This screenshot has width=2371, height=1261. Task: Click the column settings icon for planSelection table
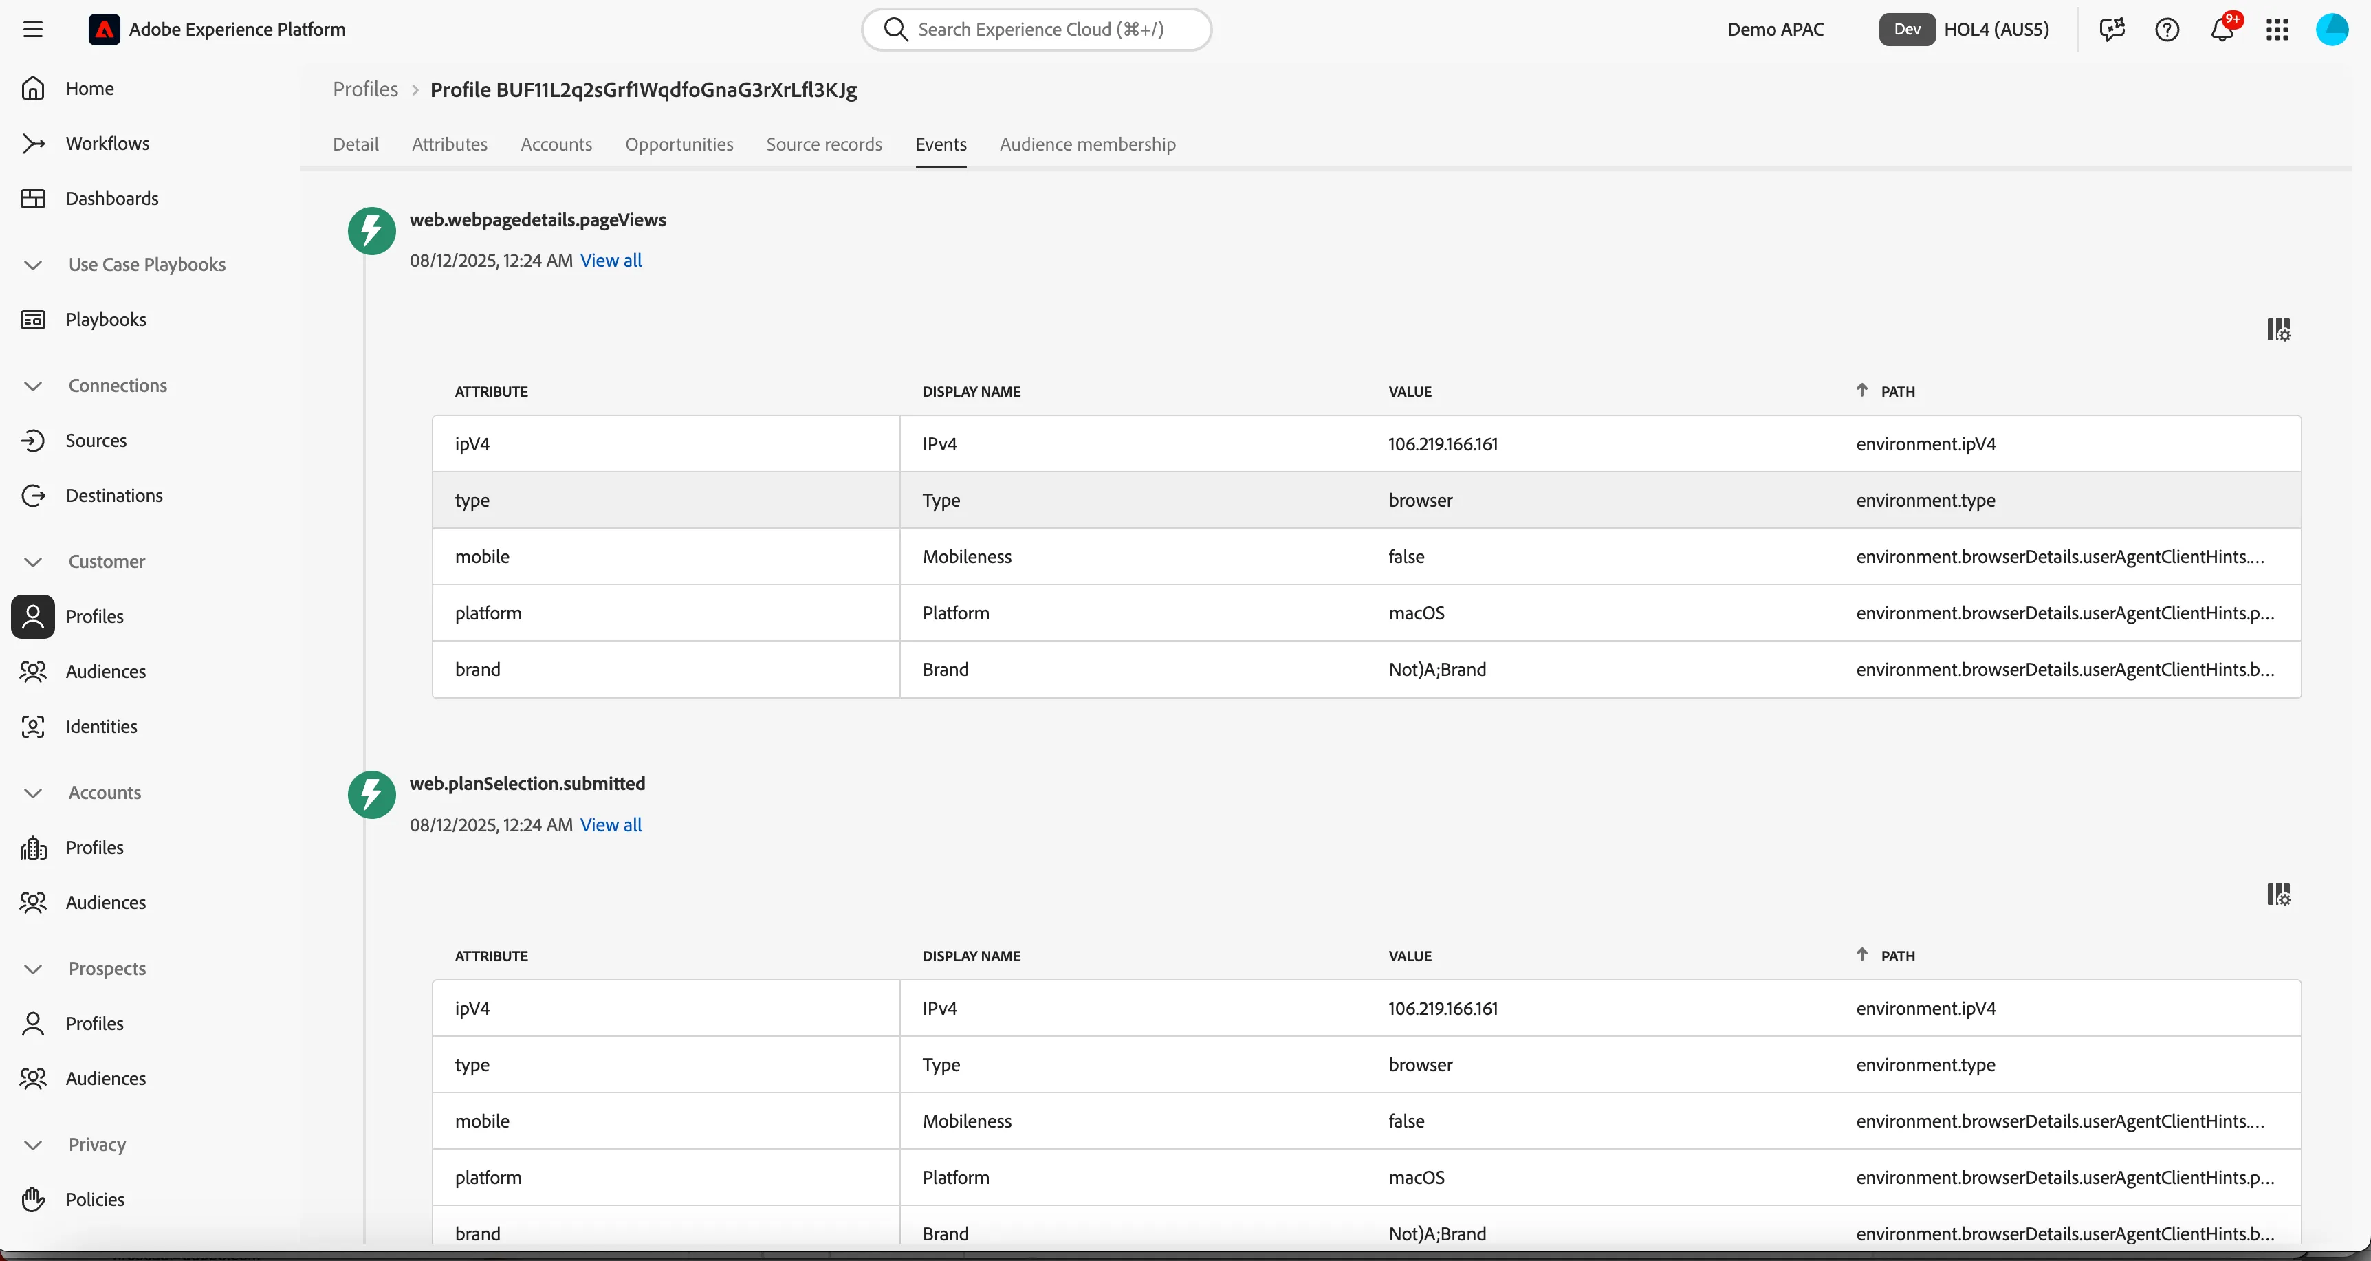(x=2278, y=894)
